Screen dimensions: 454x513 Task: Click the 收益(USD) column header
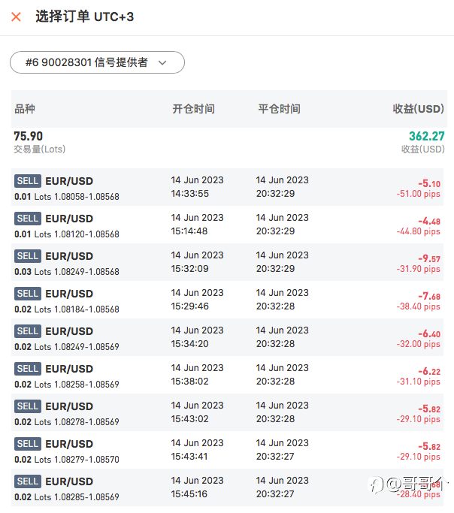[x=418, y=109]
